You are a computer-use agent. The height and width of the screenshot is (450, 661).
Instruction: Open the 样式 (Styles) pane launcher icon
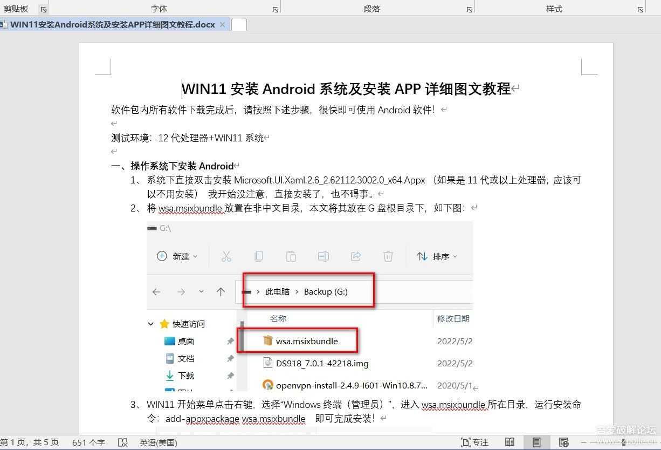click(639, 9)
